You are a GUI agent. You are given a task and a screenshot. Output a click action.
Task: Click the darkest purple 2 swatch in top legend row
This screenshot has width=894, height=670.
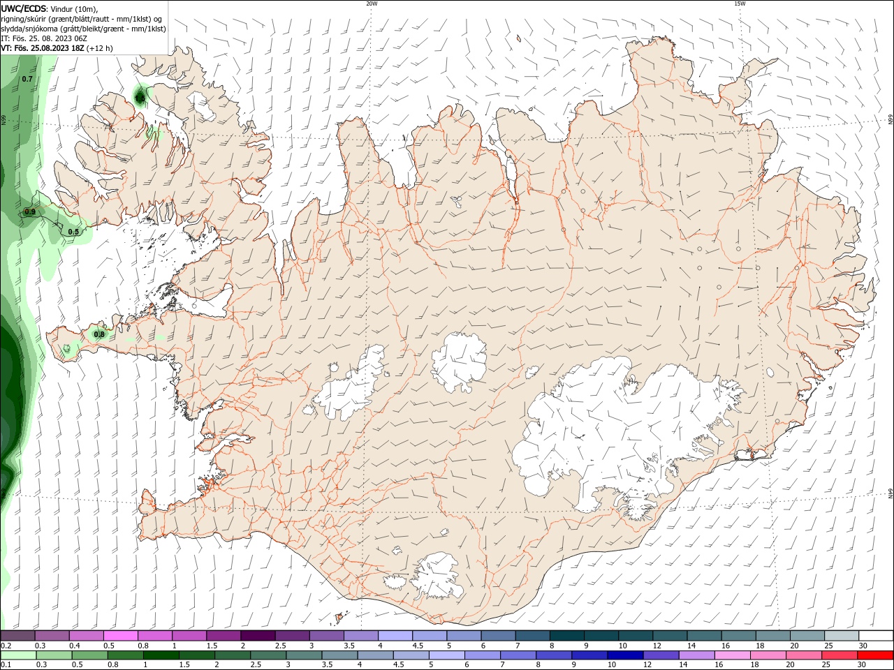(x=257, y=636)
